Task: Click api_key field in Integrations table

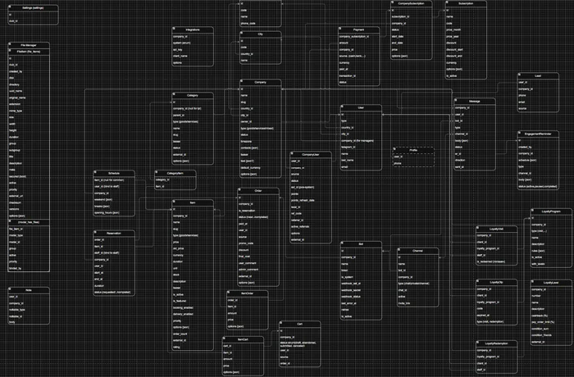Action: point(180,49)
